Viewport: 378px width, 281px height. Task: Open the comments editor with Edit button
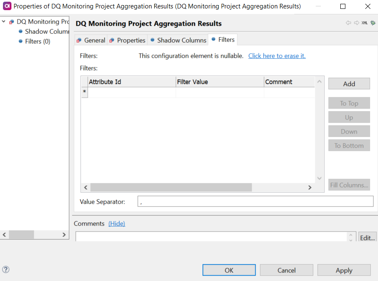[x=367, y=237]
